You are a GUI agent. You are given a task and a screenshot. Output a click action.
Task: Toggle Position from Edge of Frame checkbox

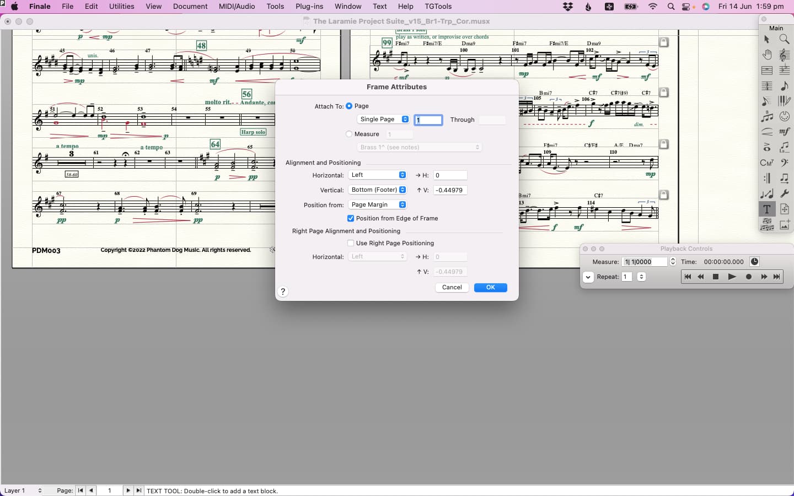click(x=351, y=218)
